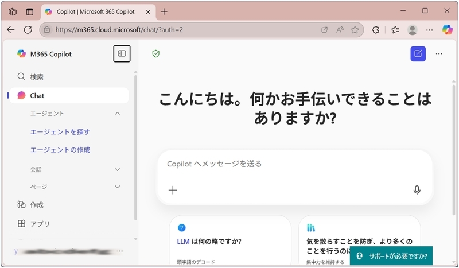Click the plus attach button in message box
The image size is (459, 268).
click(x=173, y=190)
